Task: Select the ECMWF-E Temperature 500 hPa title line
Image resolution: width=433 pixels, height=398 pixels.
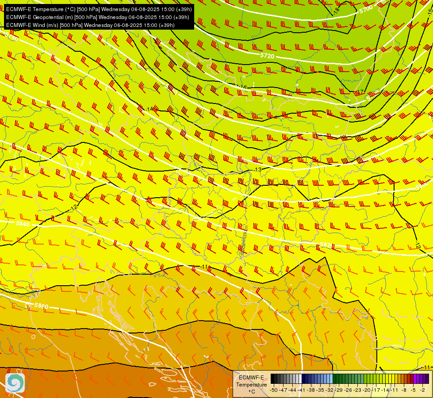Action: click(x=99, y=9)
